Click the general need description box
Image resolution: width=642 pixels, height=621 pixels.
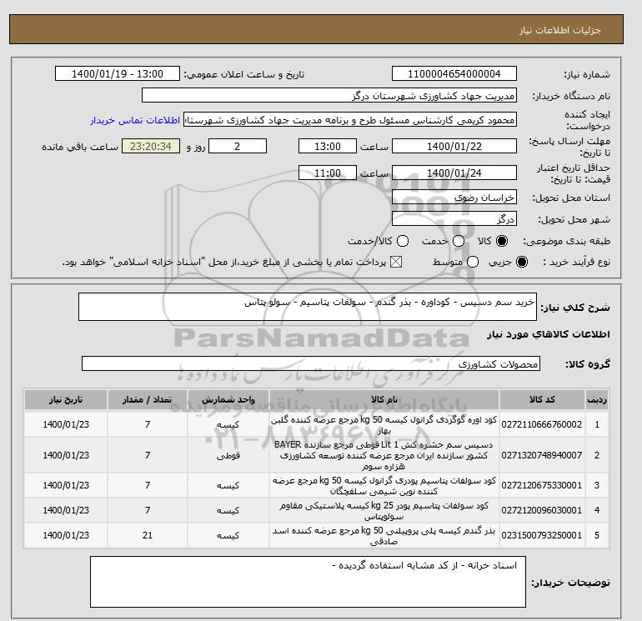[x=308, y=307]
